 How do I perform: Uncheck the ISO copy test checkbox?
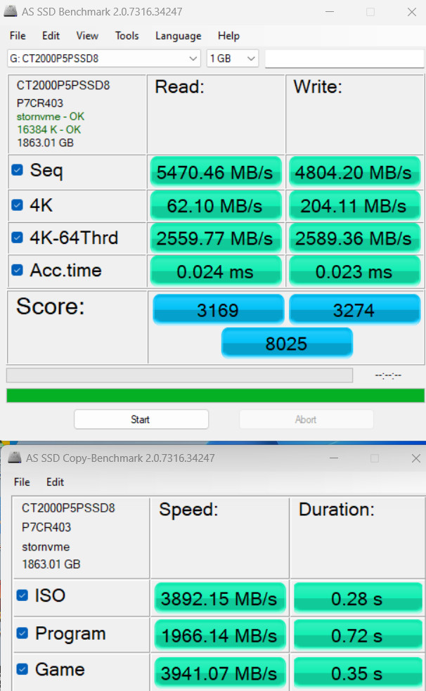click(x=22, y=595)
